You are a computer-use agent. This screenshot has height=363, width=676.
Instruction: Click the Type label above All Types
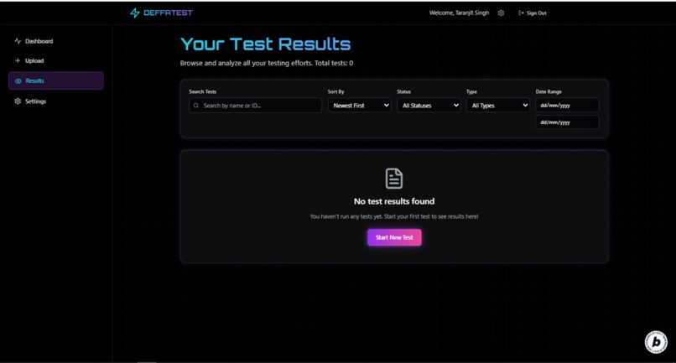[x=471, y=92]
